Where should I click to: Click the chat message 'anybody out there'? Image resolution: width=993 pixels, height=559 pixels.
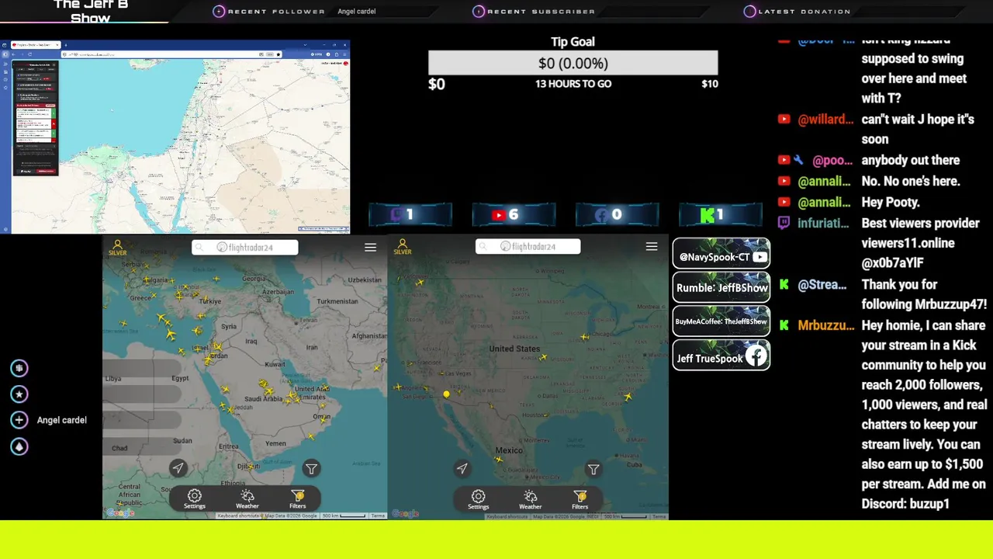point(911,160)
